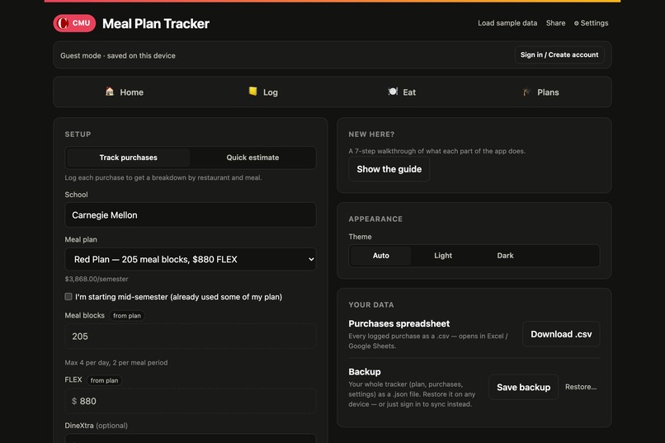Click the Share link
The image size is (665, 443).
click(555, 23)
